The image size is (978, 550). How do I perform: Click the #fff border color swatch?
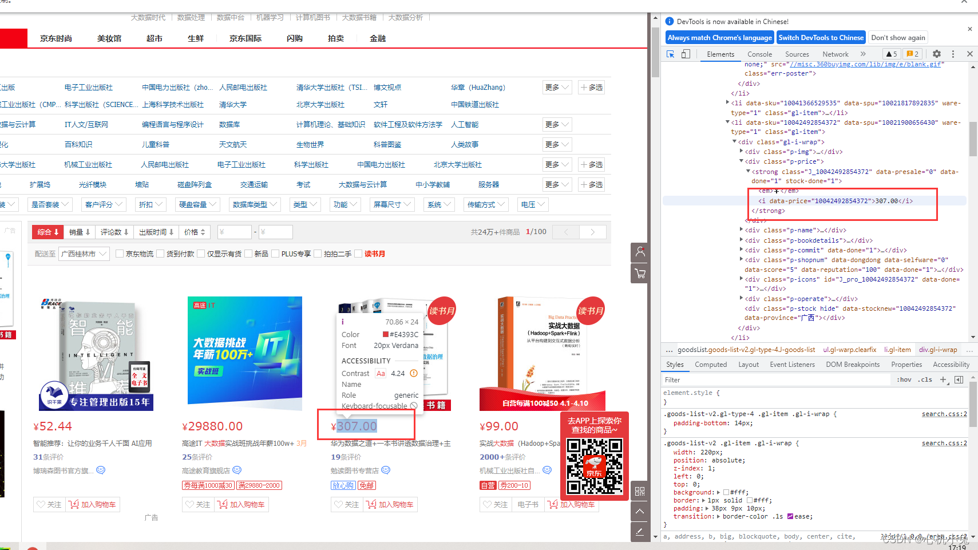[x=749, y=500]
